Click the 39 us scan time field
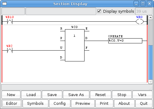 click(x=144, y=11)
